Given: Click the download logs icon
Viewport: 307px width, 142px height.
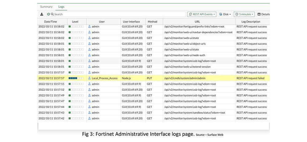Looking at the screenshot, I should click(42, 14).
